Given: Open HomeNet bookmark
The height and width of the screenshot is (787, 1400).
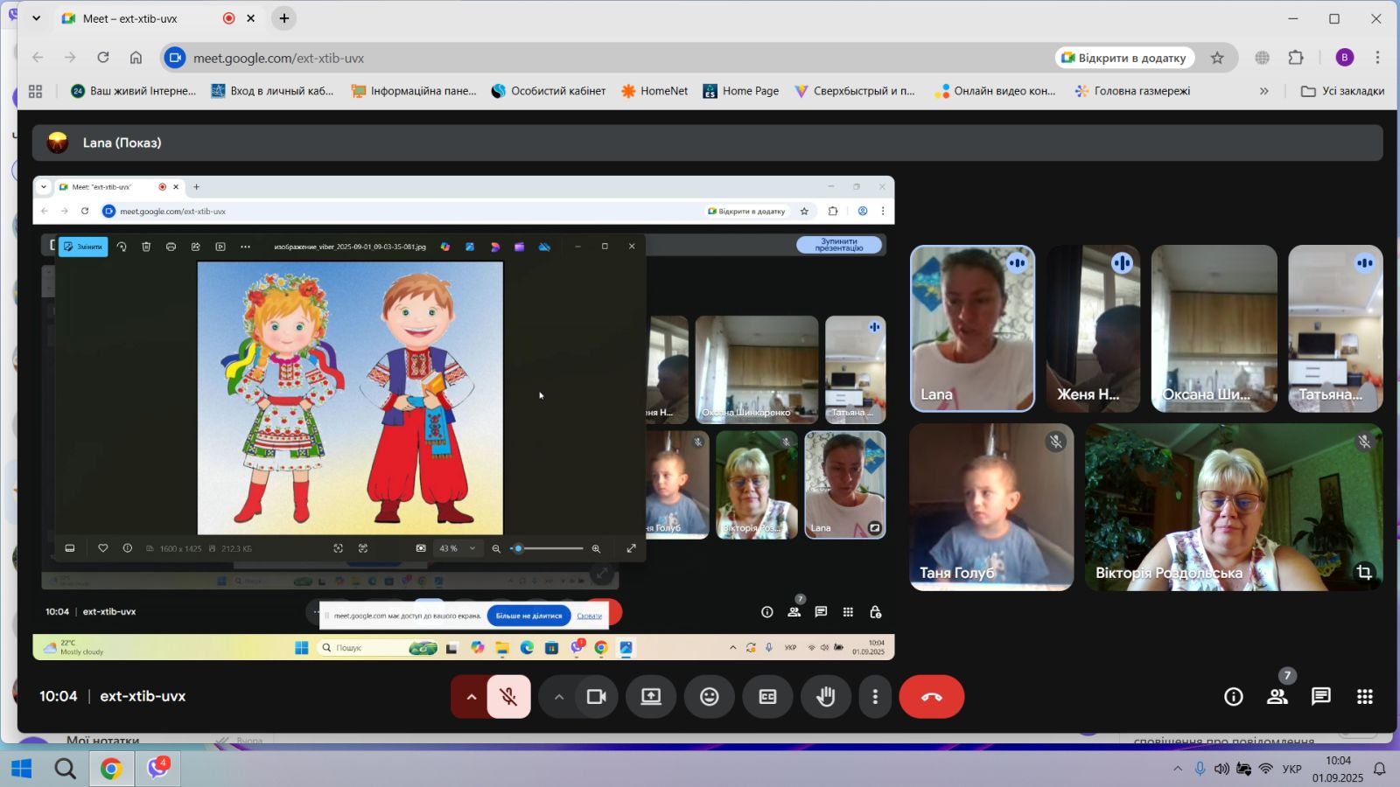Looking at the screenshot, I should coord(654,91).
